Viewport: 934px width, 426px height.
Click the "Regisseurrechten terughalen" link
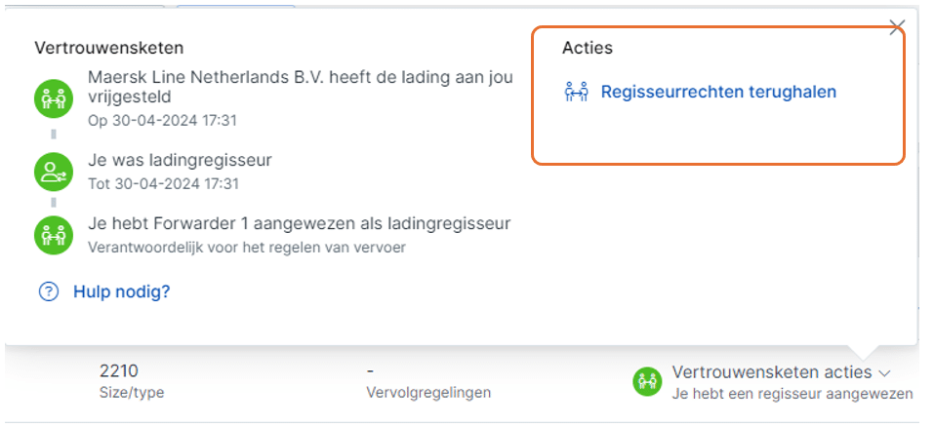pos(718,93)
